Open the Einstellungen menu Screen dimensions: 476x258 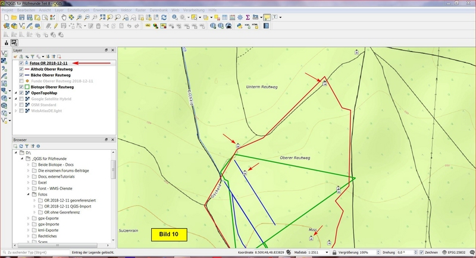[79, 11]
